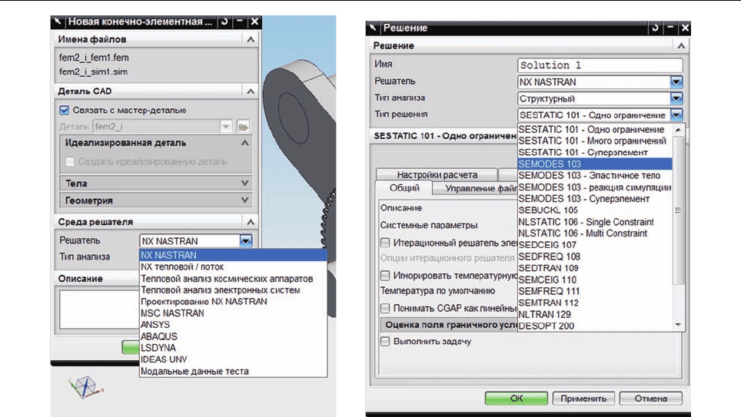
Task: Open the Решатель dropdown in left dialog
Action: [246, 241]
